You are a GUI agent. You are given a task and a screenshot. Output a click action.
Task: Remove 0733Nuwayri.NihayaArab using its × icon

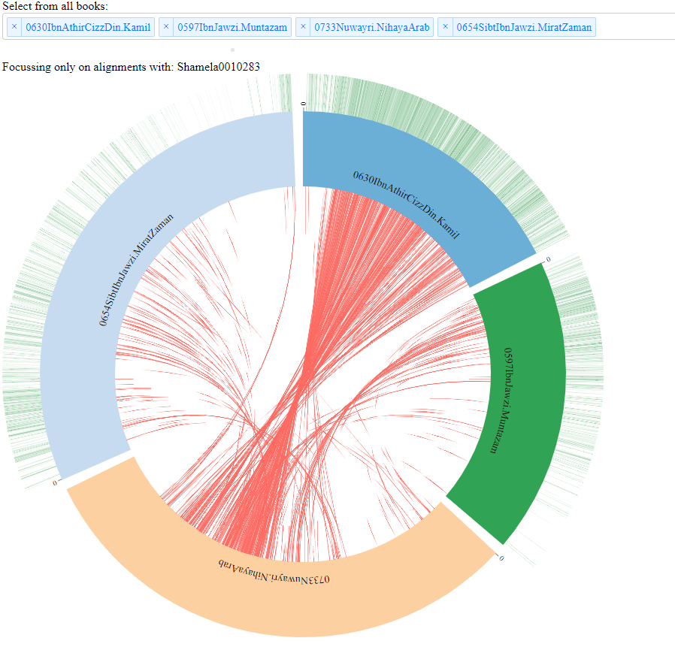pos(303,27)
